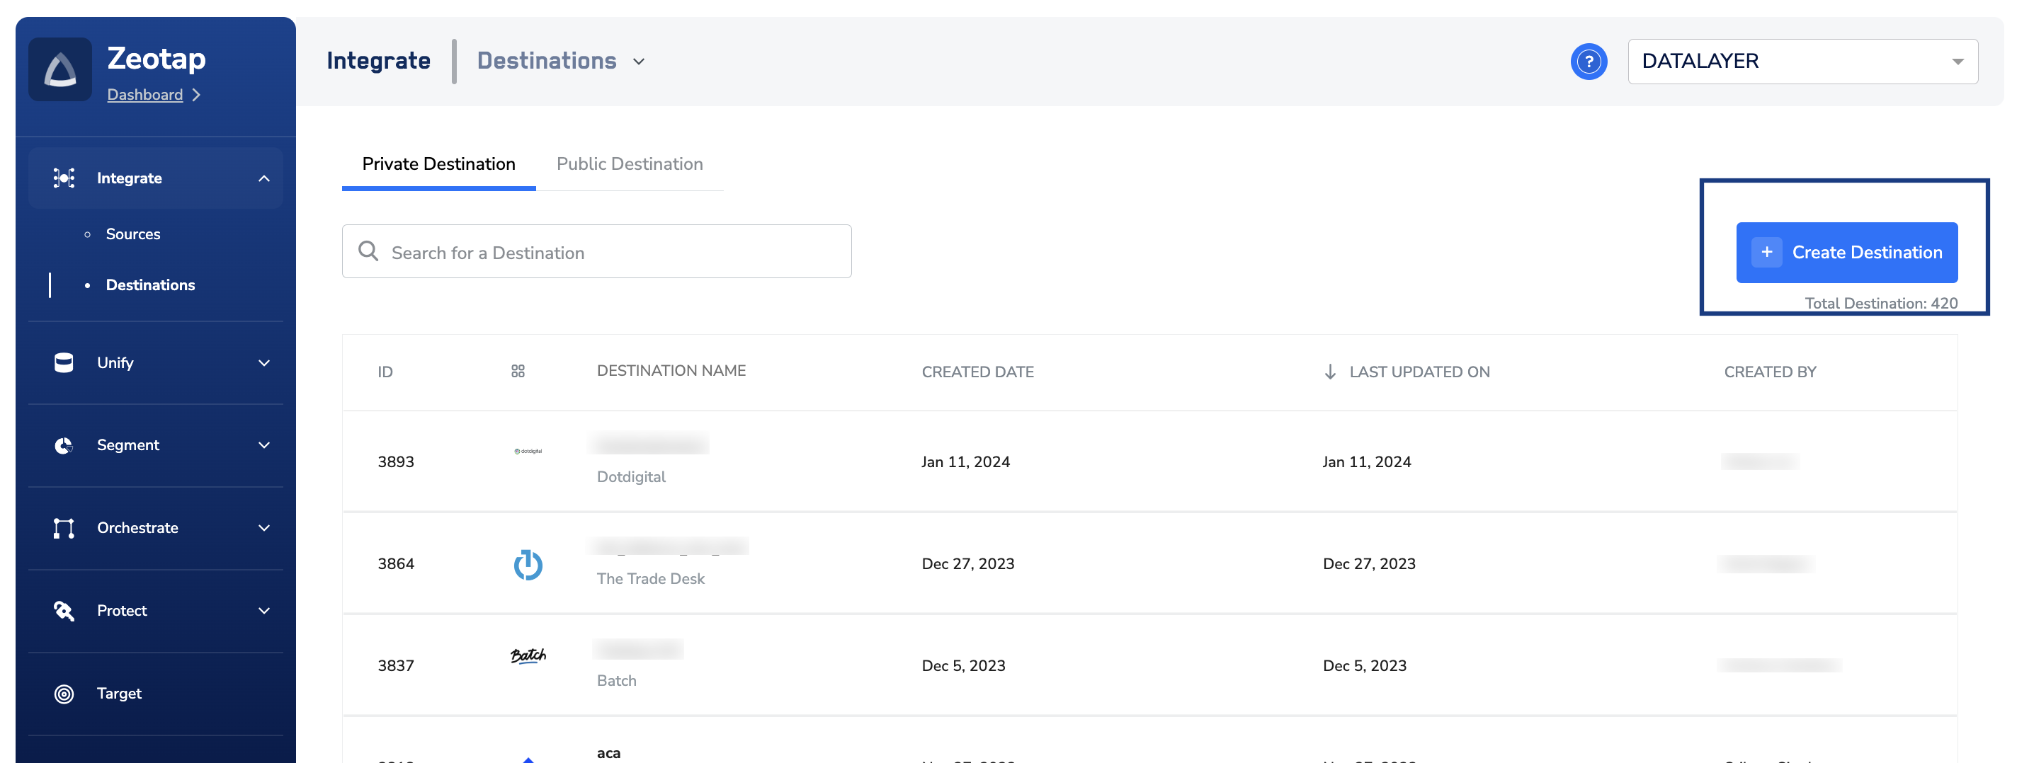Click The Trade Desk logo icon
The height and width of the screenshot is (763, 2017).
[x=528, y=564]
